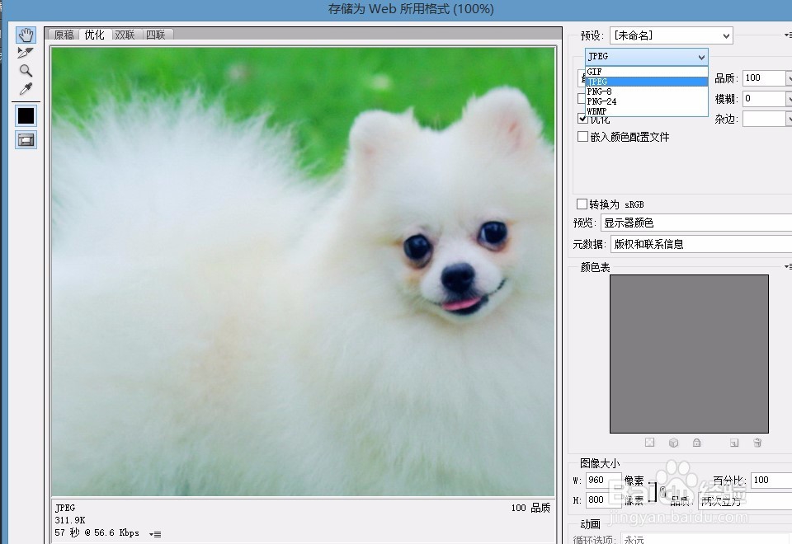This screenshot has height=544, width=792.
Task: Click the 57 秒 @ 56.6 Kbps text
Action: 97,533
